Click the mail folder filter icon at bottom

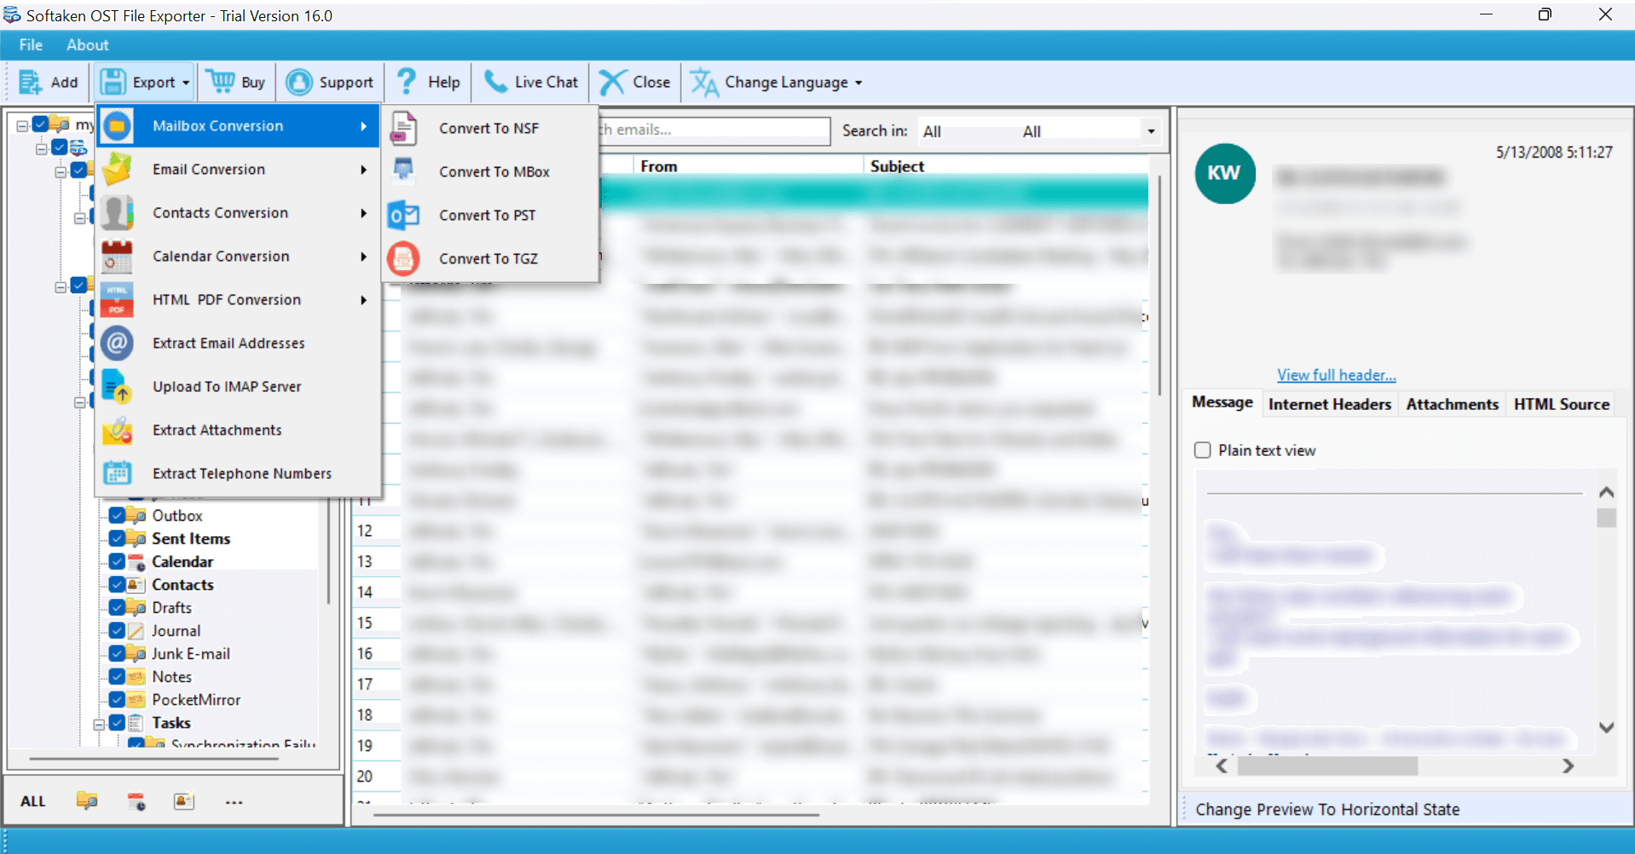[x=87, y=801]
